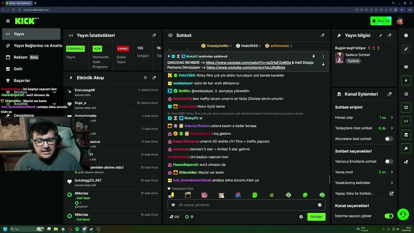
Task: Click the profile avatar in top bar
Action: [x=400, y=21]
